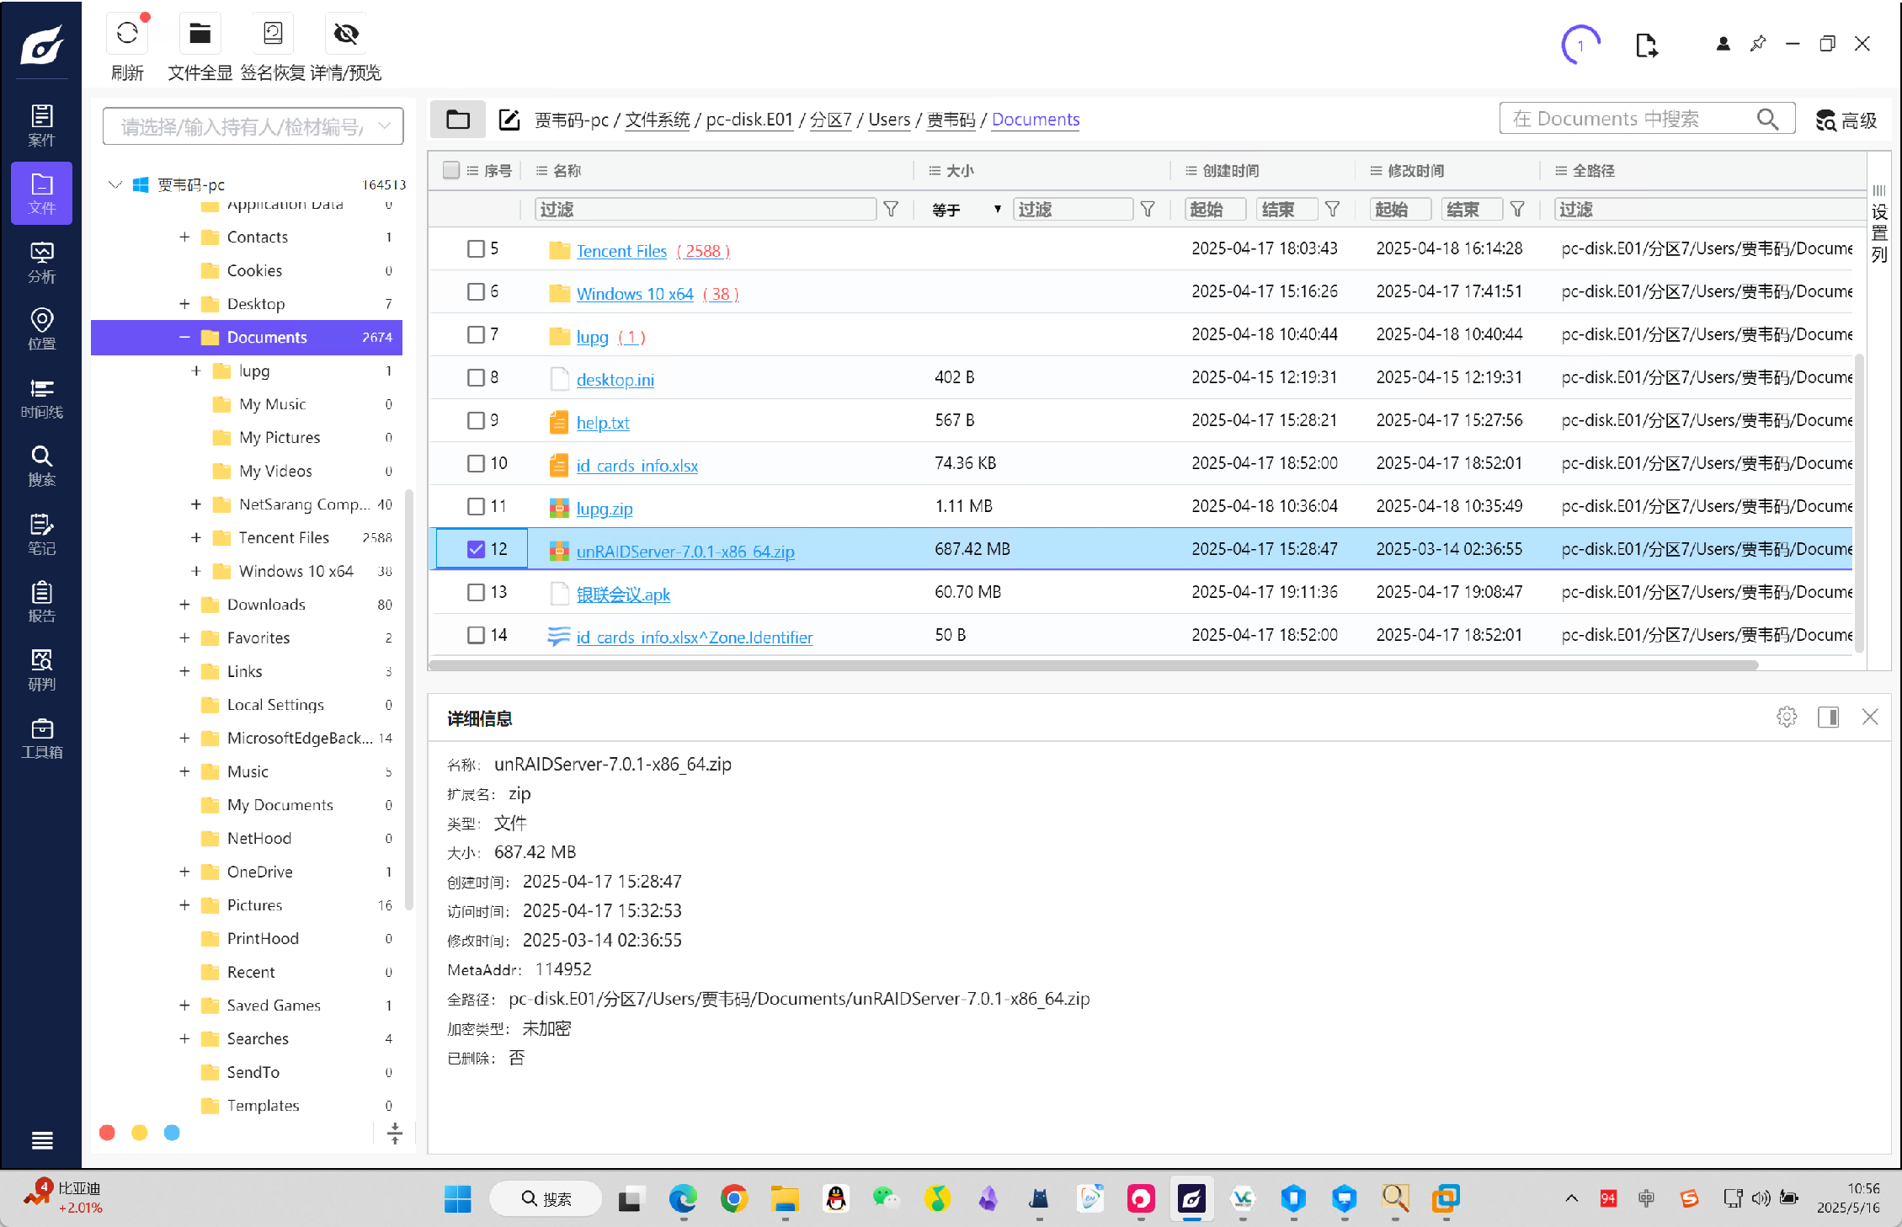The width and height of the screenshot is (1902, 1227).
Task: Switch to the Report (报告) sidebar tab
Action: (41, 601)
